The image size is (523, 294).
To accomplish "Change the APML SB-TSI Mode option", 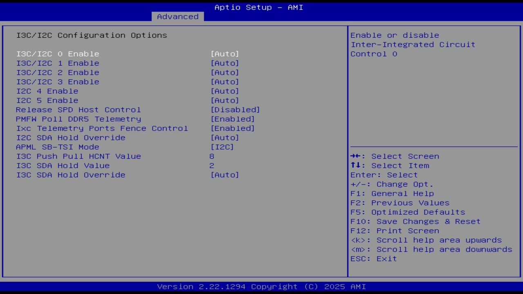I will pyautogui.click(x=57, y=147).
